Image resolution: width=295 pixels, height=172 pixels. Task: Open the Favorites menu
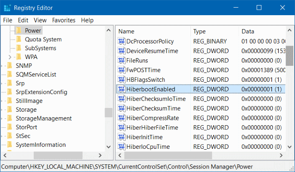[64, 20]
